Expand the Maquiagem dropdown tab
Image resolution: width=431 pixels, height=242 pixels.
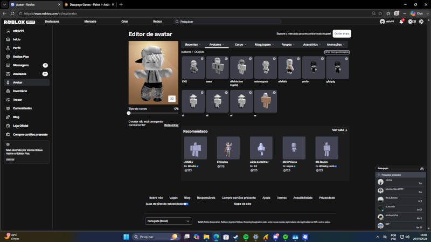click(264, 45)
